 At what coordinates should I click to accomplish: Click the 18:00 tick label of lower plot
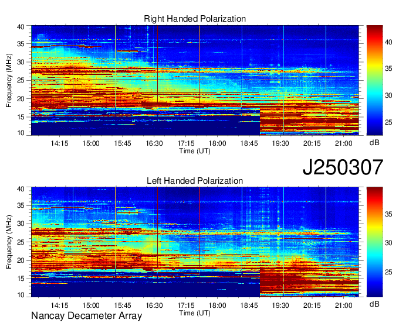(x=217, y=305)
